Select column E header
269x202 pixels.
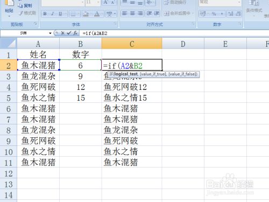coord(225,44)
